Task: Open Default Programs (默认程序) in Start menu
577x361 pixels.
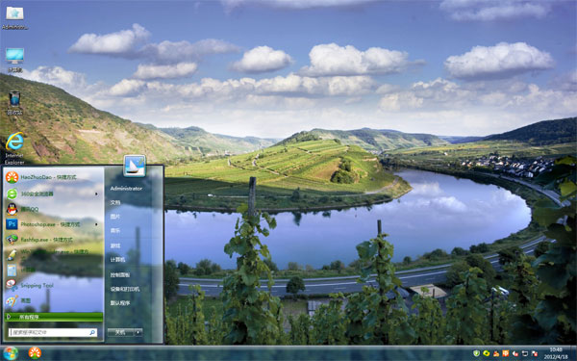Action: [x=120, y=303]
